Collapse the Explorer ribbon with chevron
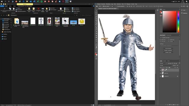 point(92,6)
